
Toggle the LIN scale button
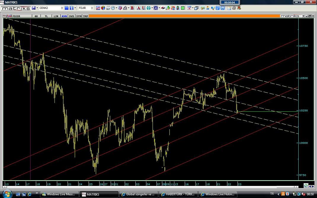point(56,16)
